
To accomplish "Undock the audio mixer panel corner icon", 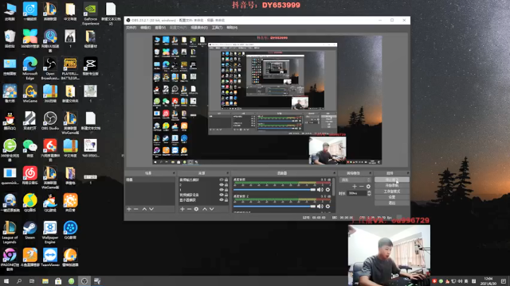I will pos(335,173).
